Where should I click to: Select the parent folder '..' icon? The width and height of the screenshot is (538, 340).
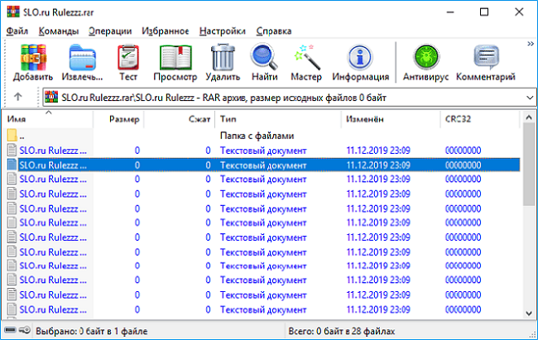coord(12,135)
